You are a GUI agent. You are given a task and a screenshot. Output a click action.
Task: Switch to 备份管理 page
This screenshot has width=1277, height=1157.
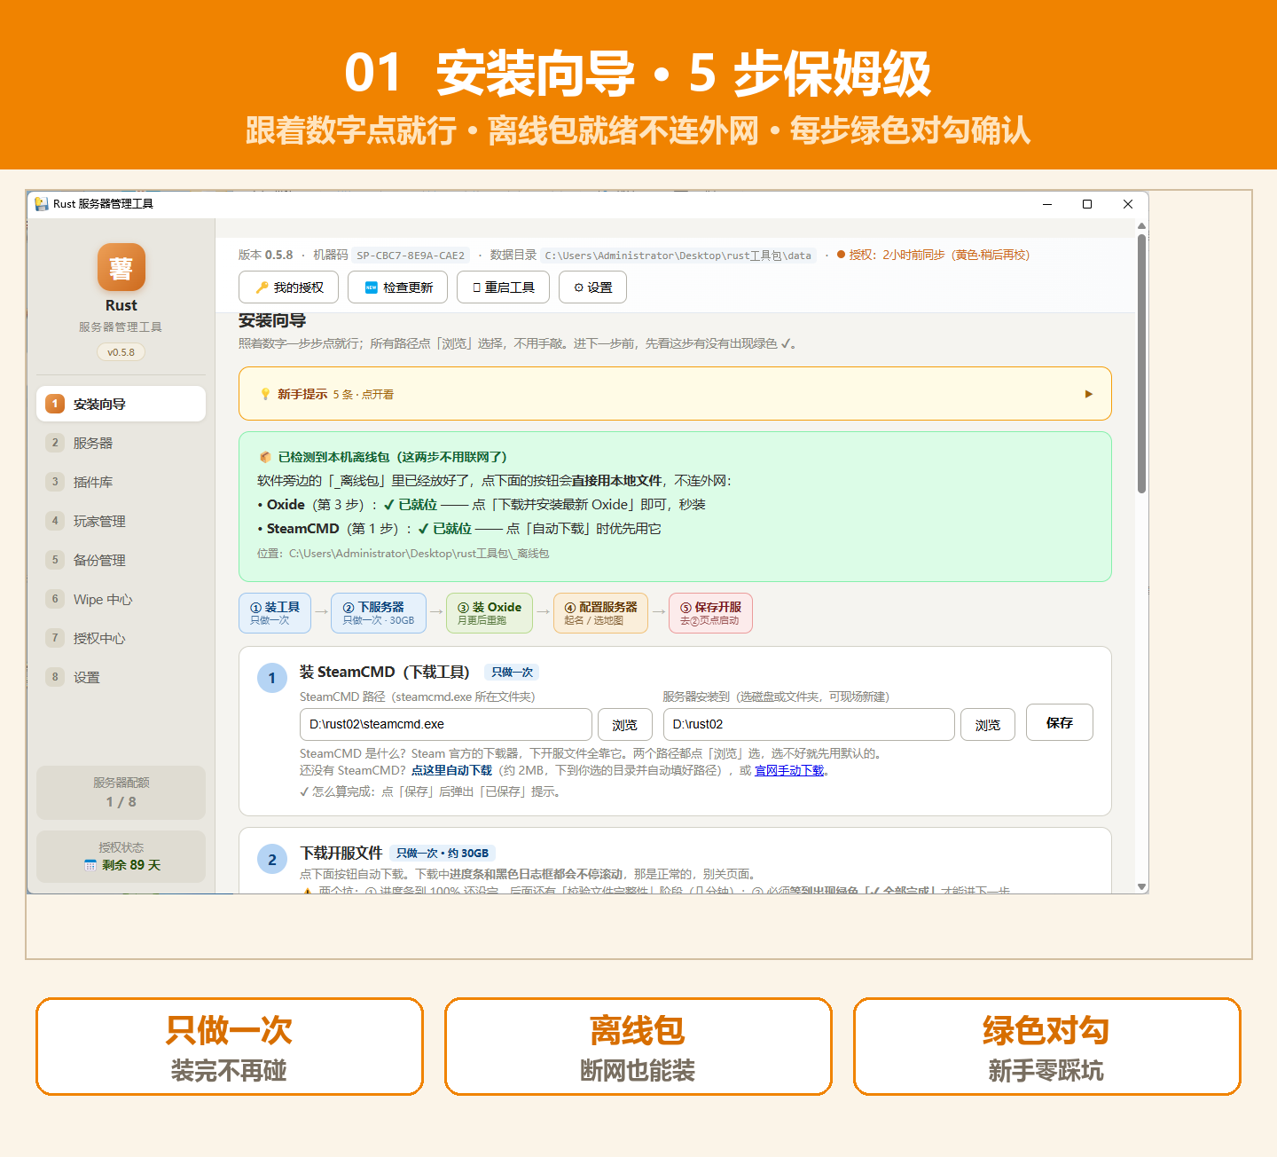(121, 560)
